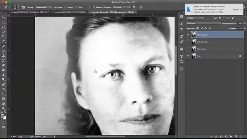The width and height of the screenshot is (247, 139).
Task: Select the Lasso tool
Action: (3, 27)
